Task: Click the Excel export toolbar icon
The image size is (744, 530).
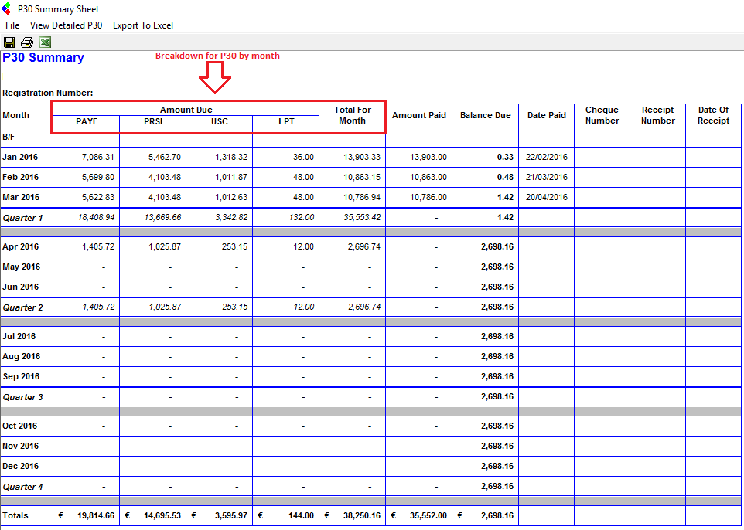Action: tap(46, 42)
